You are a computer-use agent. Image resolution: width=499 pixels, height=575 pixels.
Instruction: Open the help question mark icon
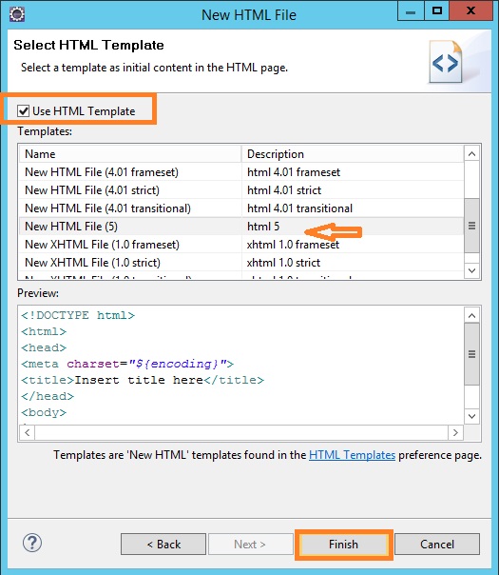[32, 543]
